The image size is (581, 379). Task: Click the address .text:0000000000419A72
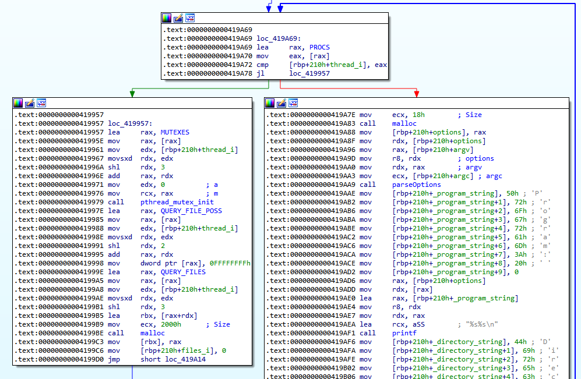207,65
